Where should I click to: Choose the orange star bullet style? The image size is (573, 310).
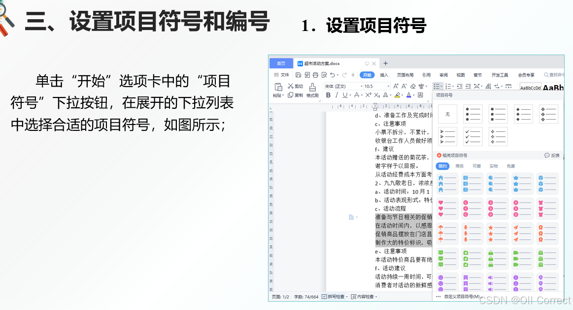coord(497,233)
